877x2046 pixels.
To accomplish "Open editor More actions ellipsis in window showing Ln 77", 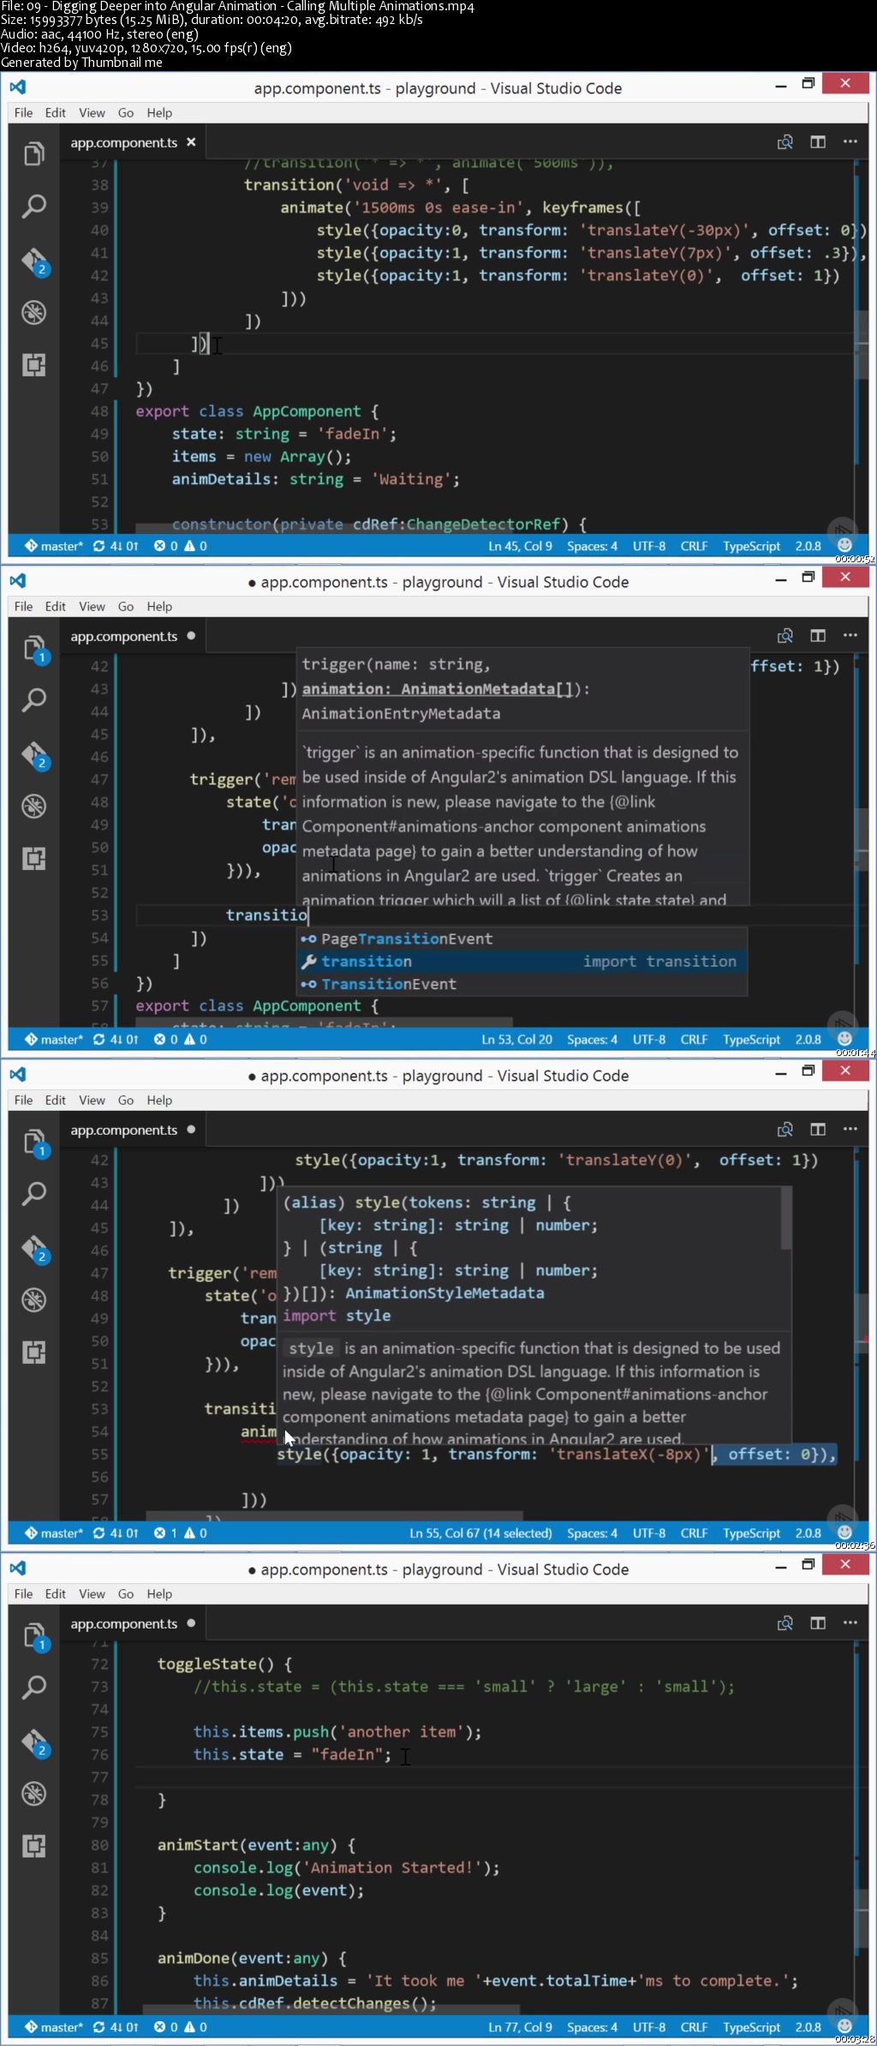I will pyautogui.click(x=850, y=1623).
